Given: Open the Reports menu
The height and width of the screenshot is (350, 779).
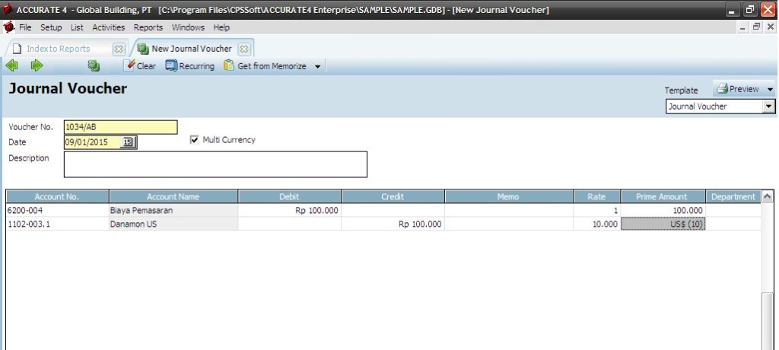Looking at the screenshot, I should (x=148, y=27).
